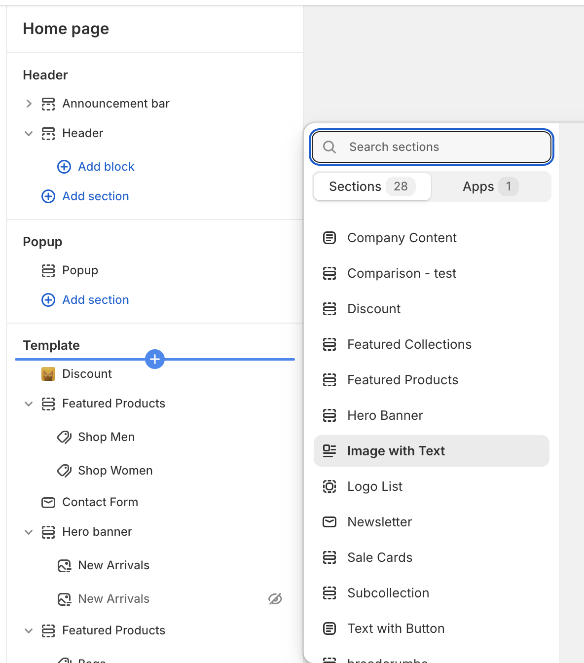Click the Hero Banner icon in picker
The width and height of the screenshot is (584, 663).
[x=329, y=415]
